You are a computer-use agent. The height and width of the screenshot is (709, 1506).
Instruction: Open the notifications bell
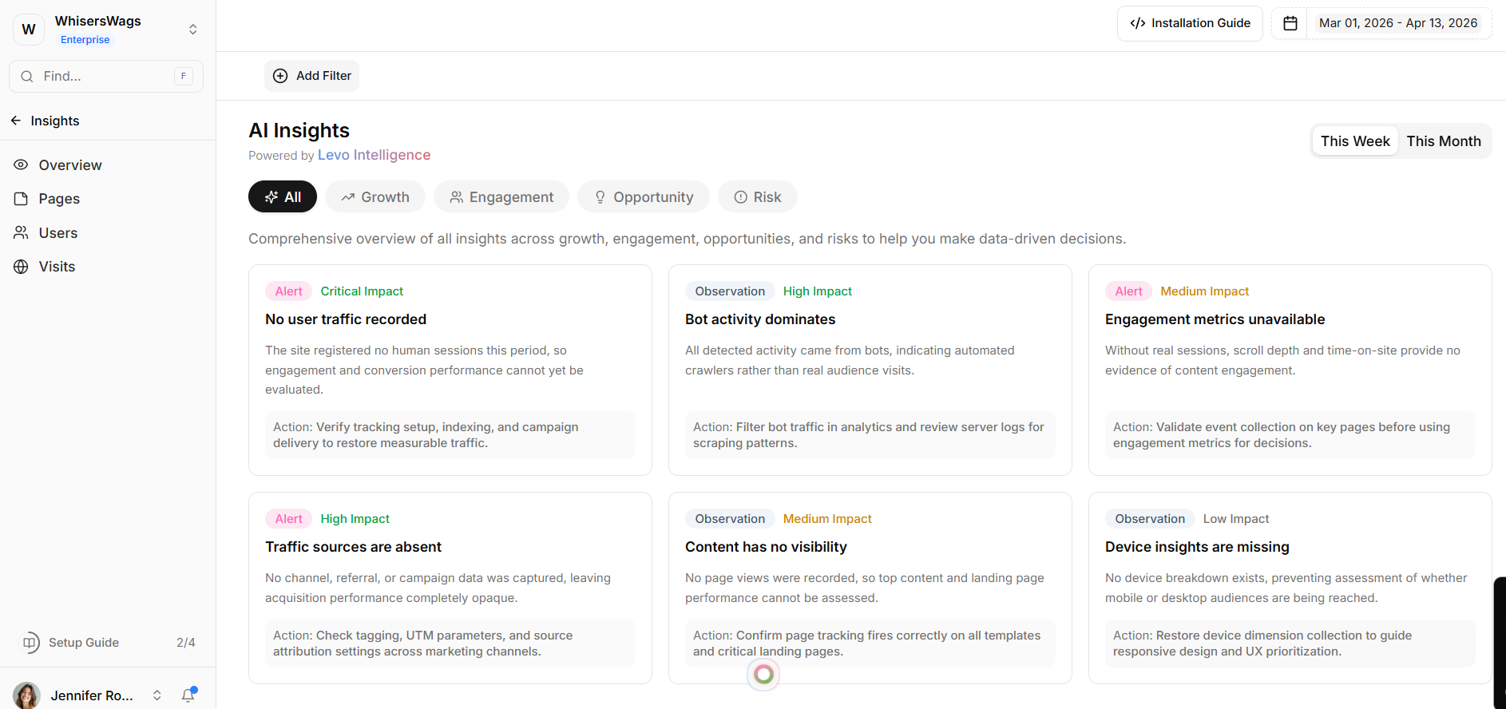pos(188,695)
